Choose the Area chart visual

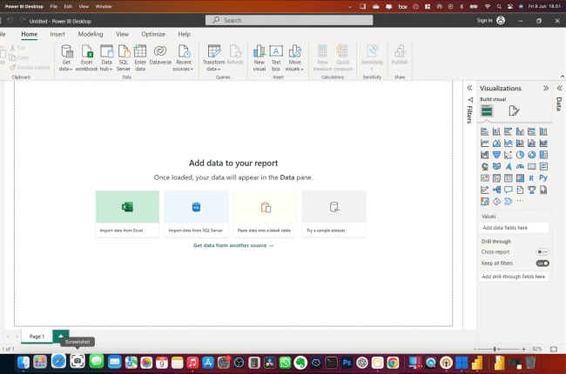(x=496, y=144)
